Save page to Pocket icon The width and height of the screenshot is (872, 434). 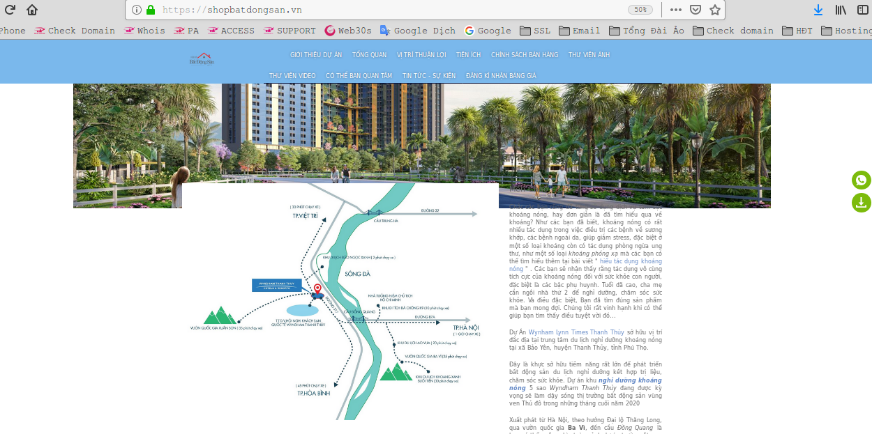695,10
